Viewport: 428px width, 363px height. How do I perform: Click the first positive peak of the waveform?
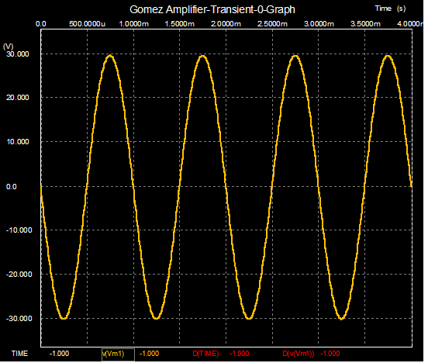click(x=110, y=57)
